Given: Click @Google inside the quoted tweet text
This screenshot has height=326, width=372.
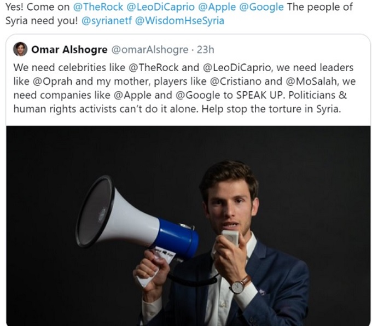Looking at the screenshot, I should [198, 95].
